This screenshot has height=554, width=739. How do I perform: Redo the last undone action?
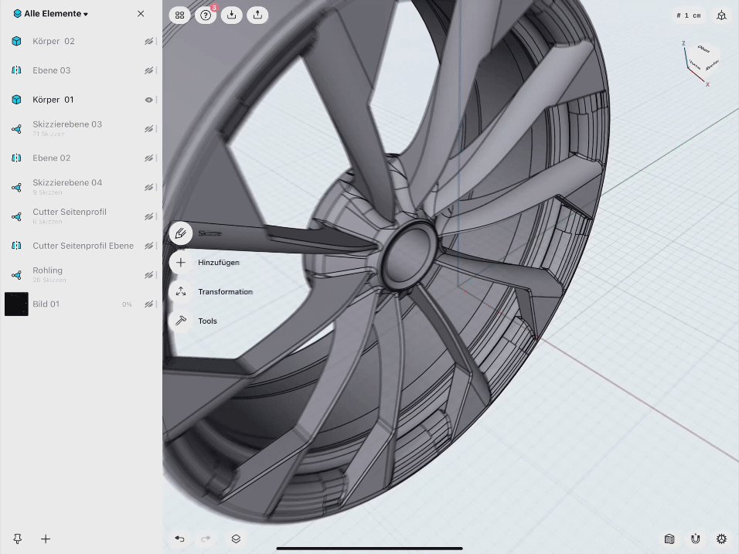206,539
